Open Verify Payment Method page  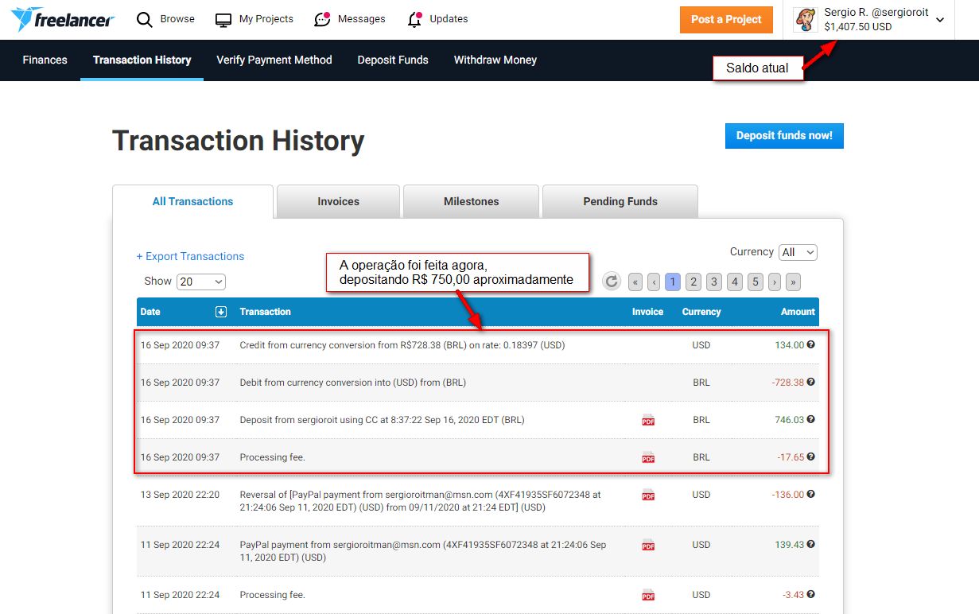pyautogui.click(x=274, y=60)
